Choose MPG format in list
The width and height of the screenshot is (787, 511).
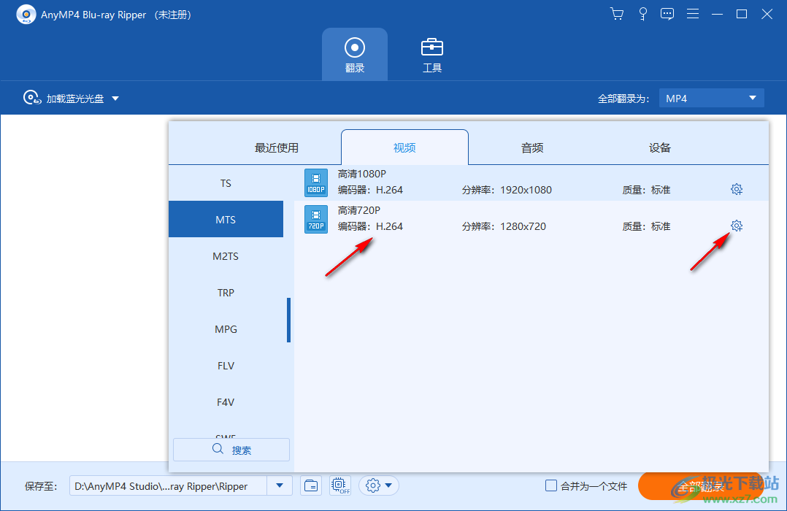(226, 329)
